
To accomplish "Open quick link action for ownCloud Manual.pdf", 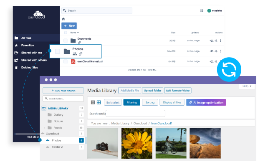I will click(216, 61).
